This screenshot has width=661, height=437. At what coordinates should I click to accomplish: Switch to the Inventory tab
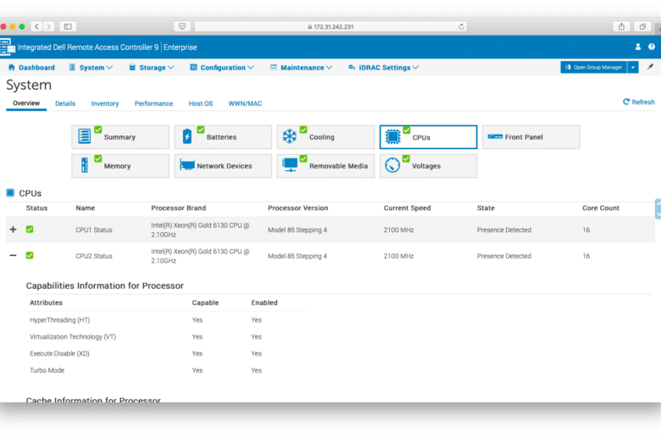point(105,103)
